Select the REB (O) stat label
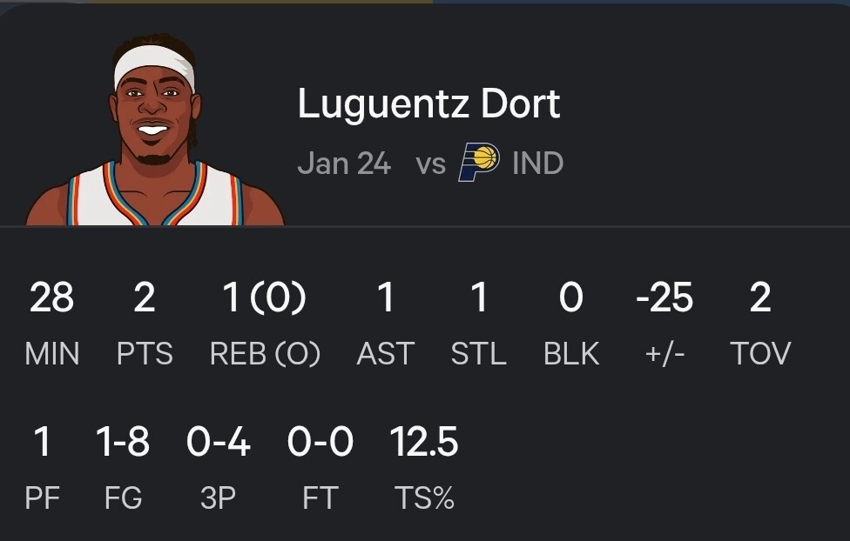 (265, 354)
